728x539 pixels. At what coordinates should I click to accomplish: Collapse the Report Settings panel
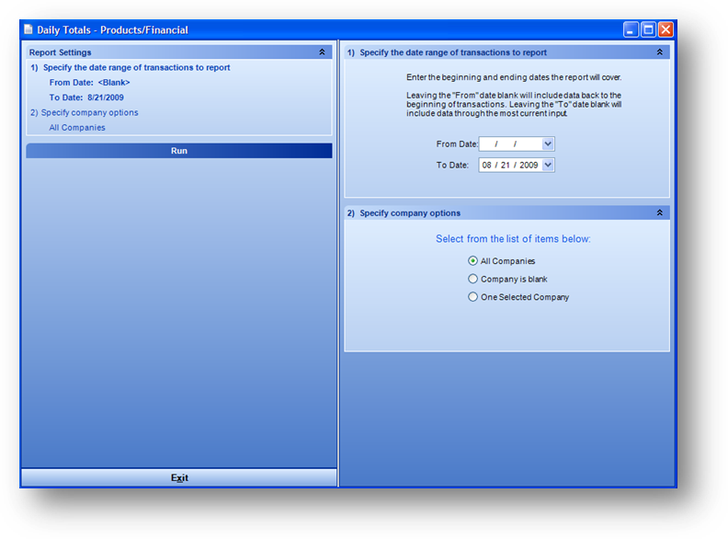click(x=322, y=52)
